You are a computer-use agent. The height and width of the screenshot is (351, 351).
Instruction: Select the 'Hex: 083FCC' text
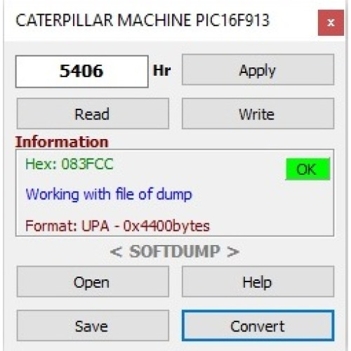[69, 164]
